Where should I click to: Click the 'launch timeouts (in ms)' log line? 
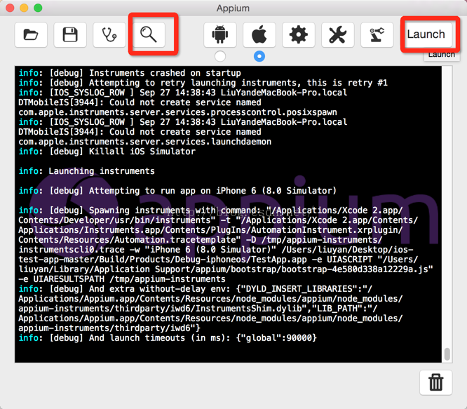[x=168, y=338]
